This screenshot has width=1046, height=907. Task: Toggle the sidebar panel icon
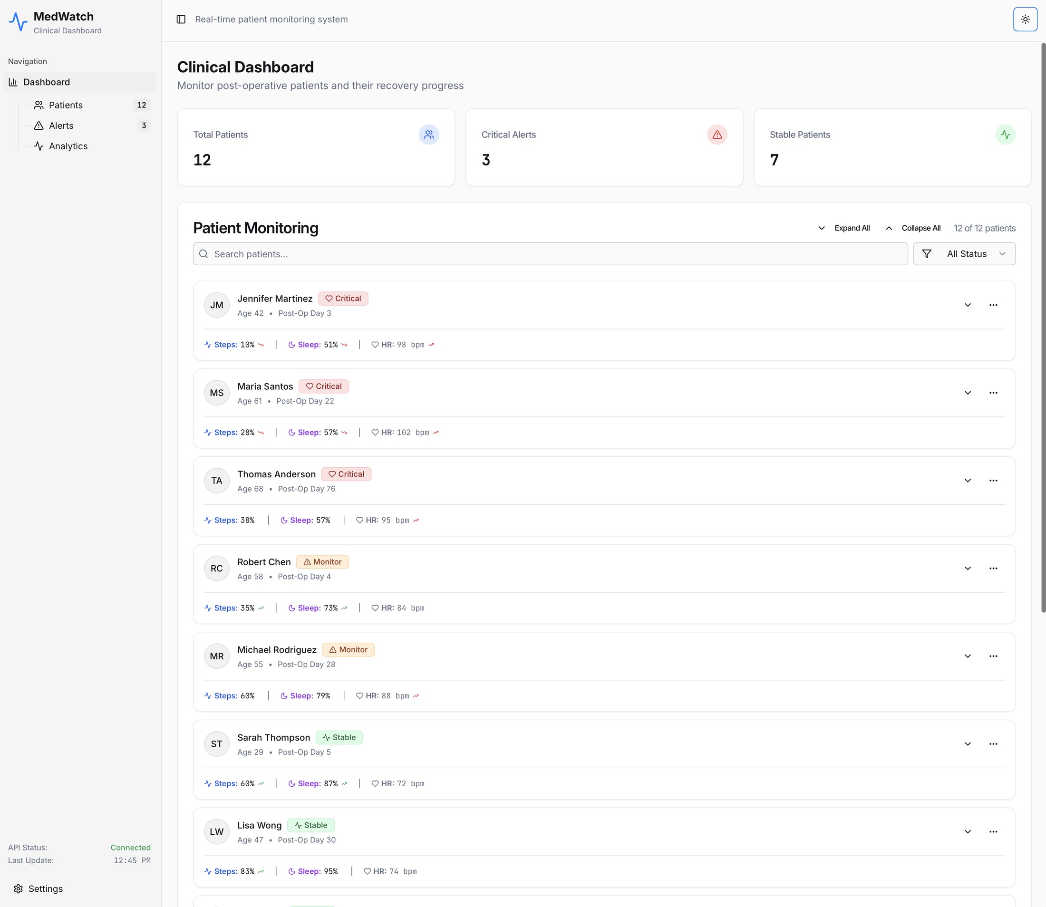click(x=181, y=19)
